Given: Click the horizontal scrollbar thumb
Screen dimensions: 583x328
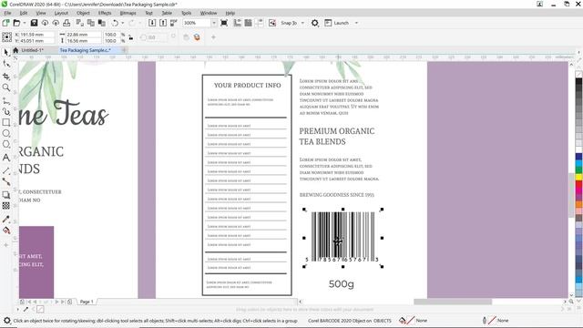Looking at the screenshot, I should pyautogui.click(x=453, y=302).
